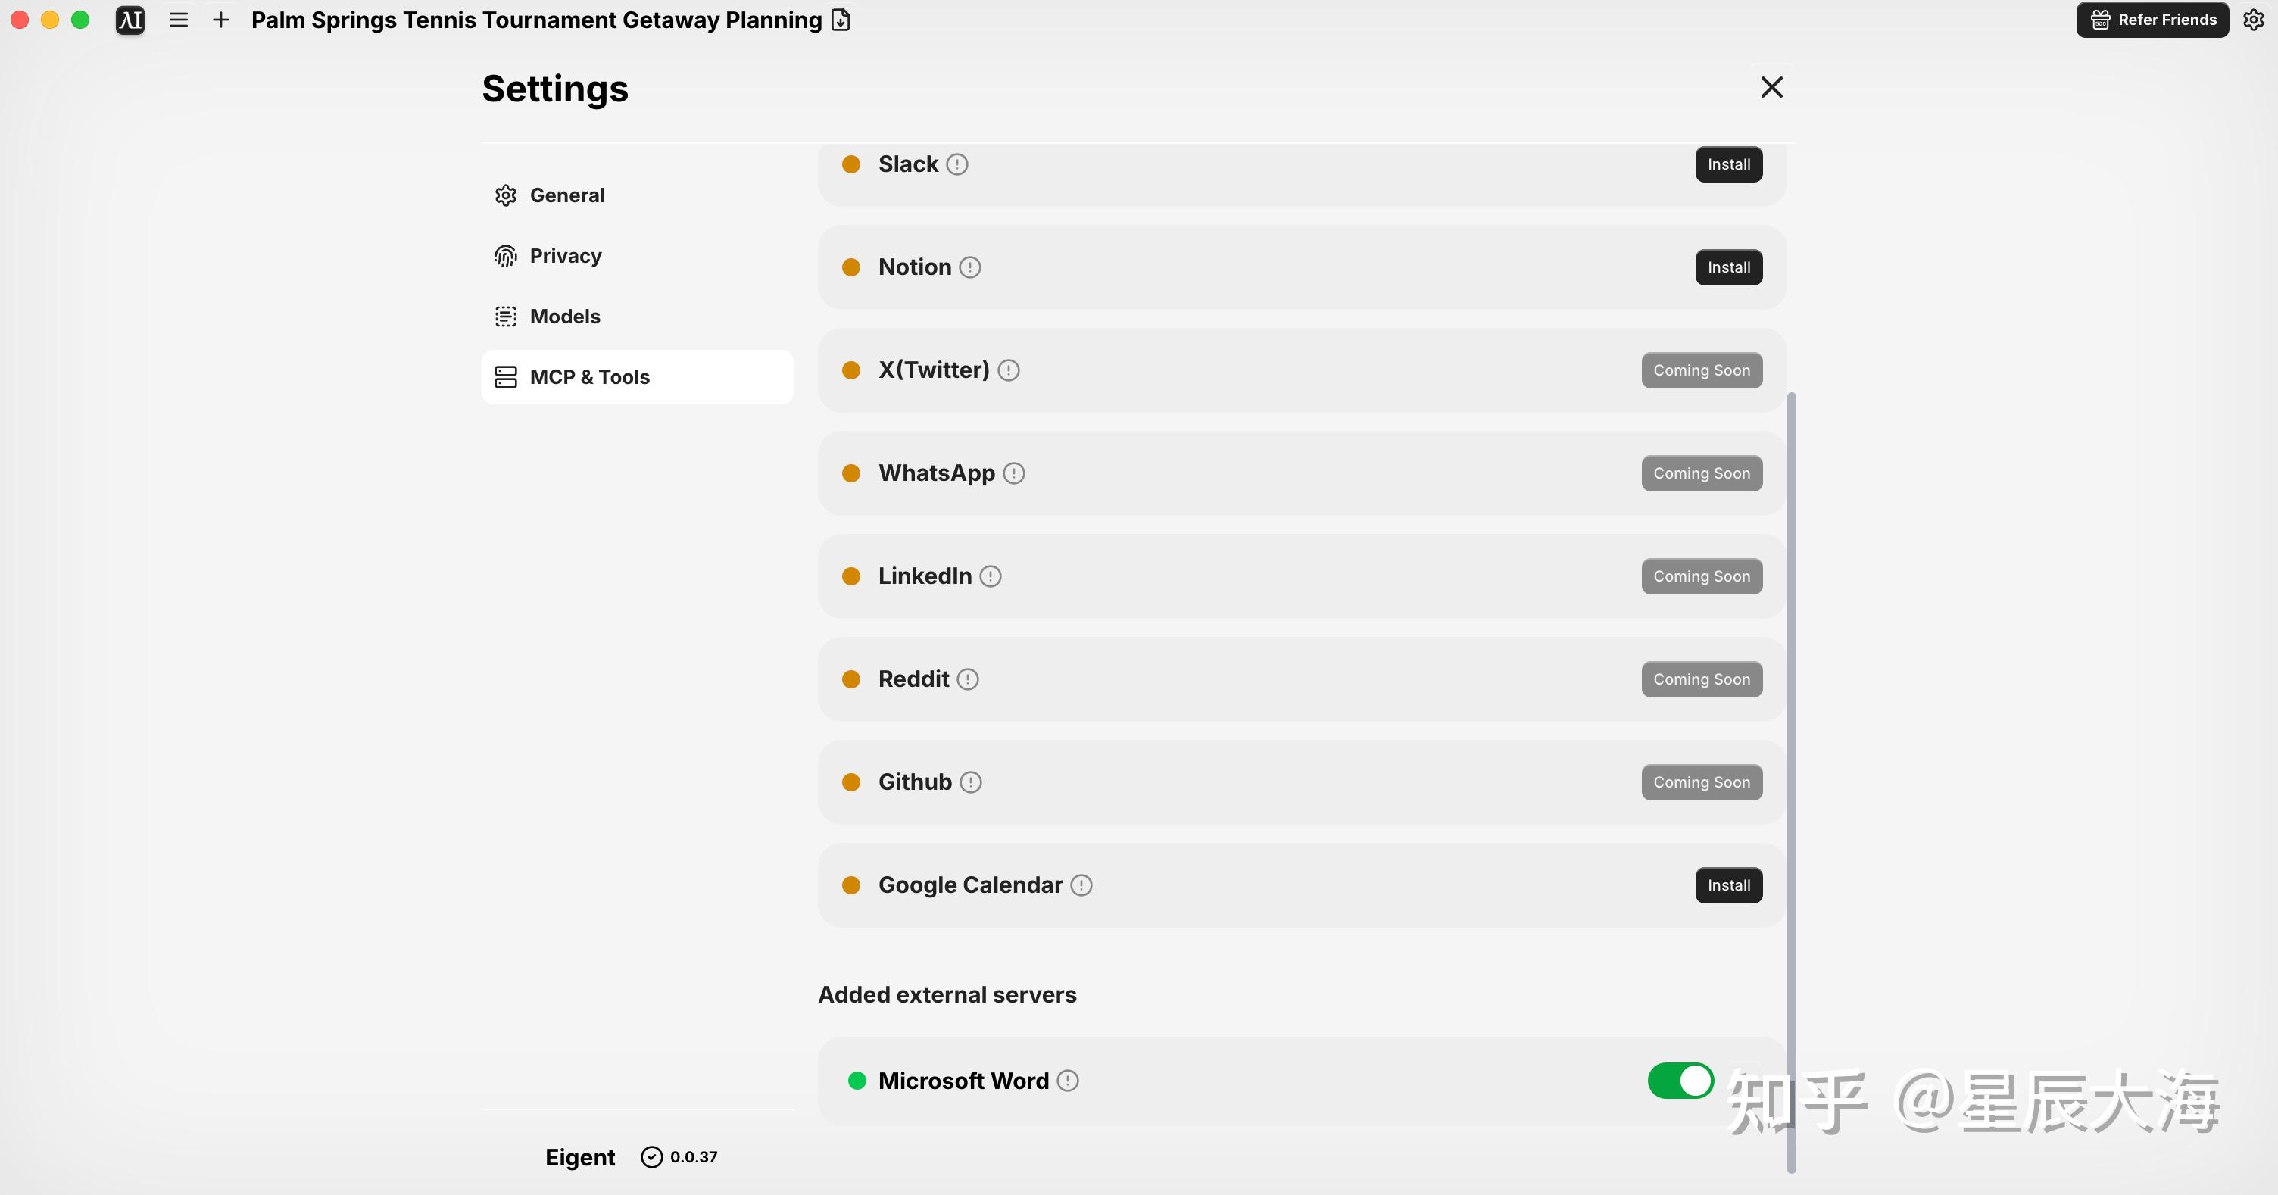Select the MCP & Tools tab
Screen dimensions: 2278x1195
pos(589,377)
